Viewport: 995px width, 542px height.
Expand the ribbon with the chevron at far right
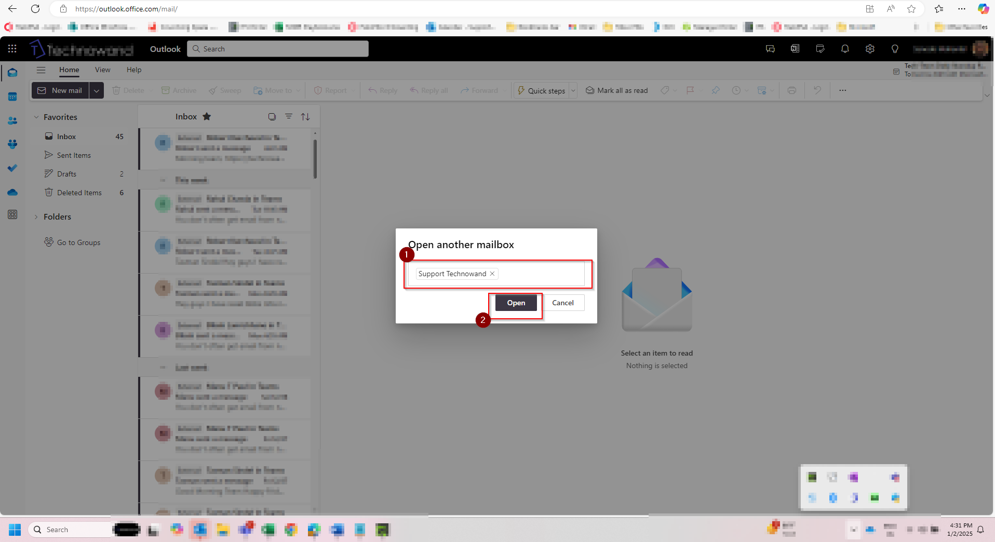tap(987, 96)
